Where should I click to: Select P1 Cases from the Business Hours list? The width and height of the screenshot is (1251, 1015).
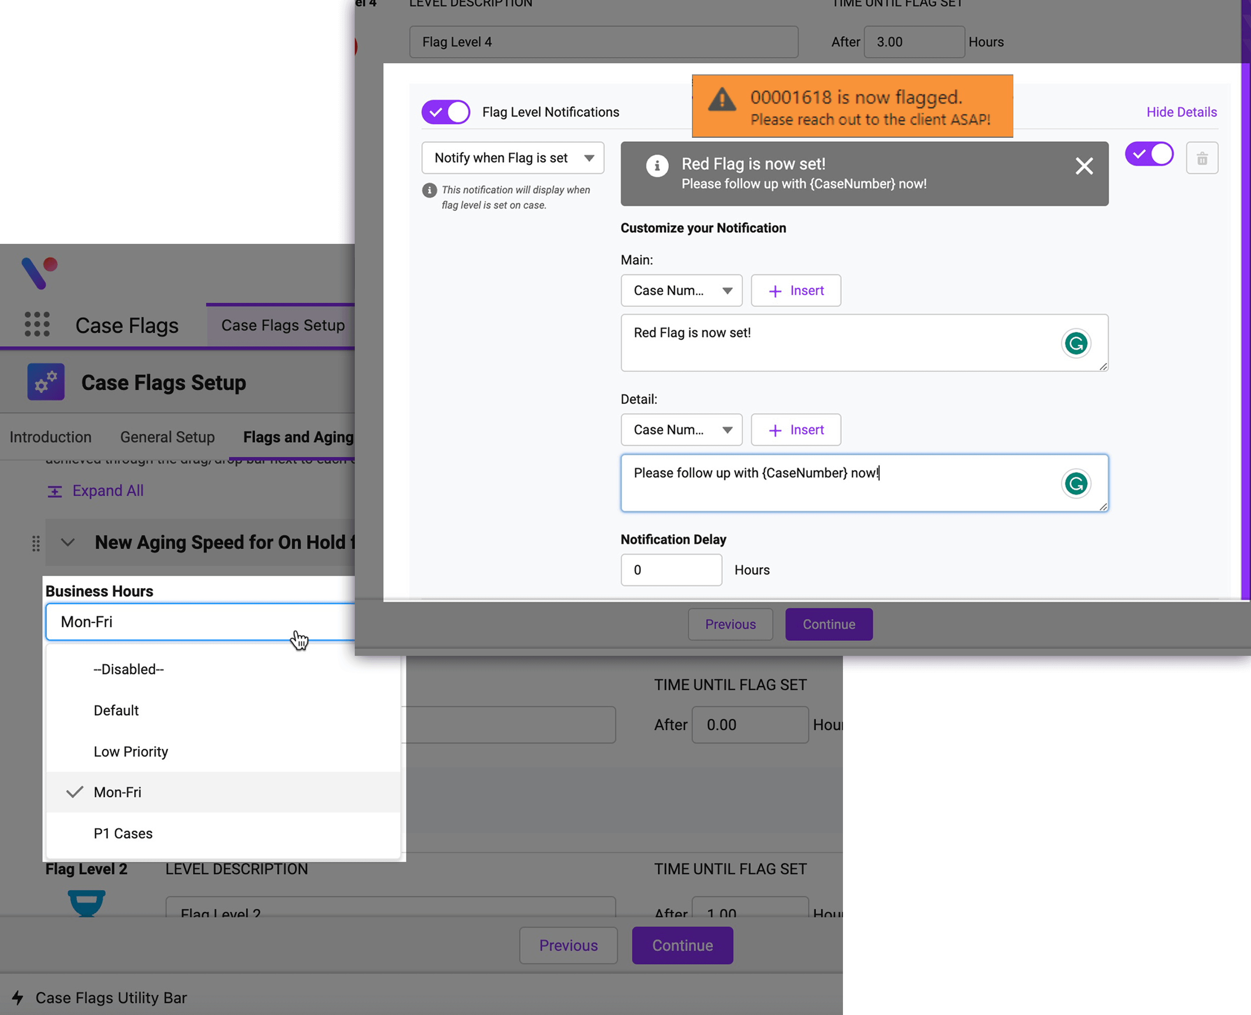tap(123, 833)
